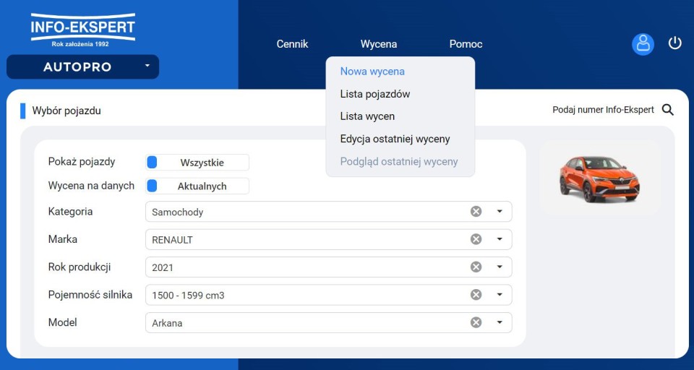694x370 pixels.
Task: Expand the Marka dropdown arrow
Action: 499,239
